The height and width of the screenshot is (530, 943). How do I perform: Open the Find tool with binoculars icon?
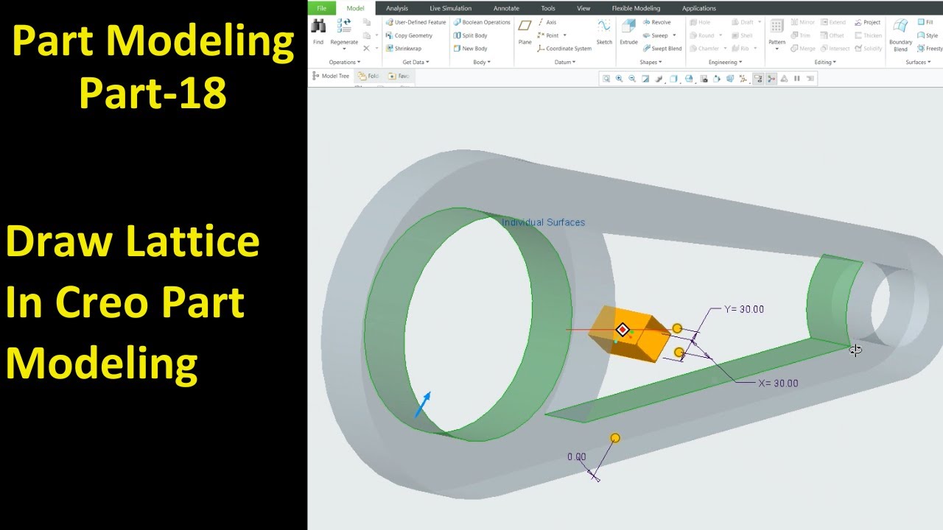(318, 31)
